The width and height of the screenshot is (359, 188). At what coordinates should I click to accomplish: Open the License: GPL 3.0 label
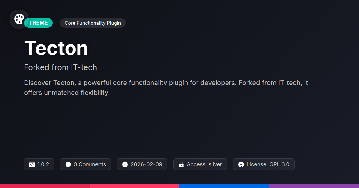click(x=268, y=164)
